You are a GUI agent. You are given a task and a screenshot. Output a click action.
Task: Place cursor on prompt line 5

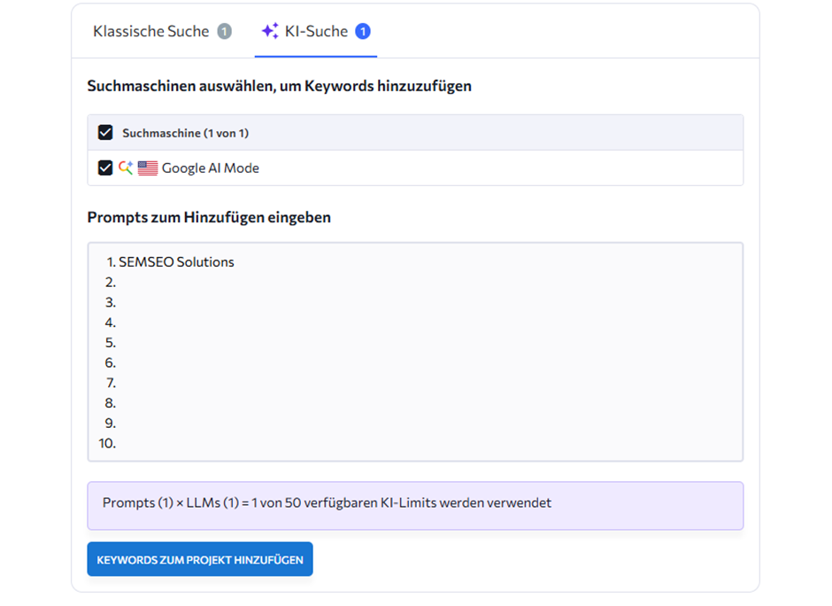[266, 343]
